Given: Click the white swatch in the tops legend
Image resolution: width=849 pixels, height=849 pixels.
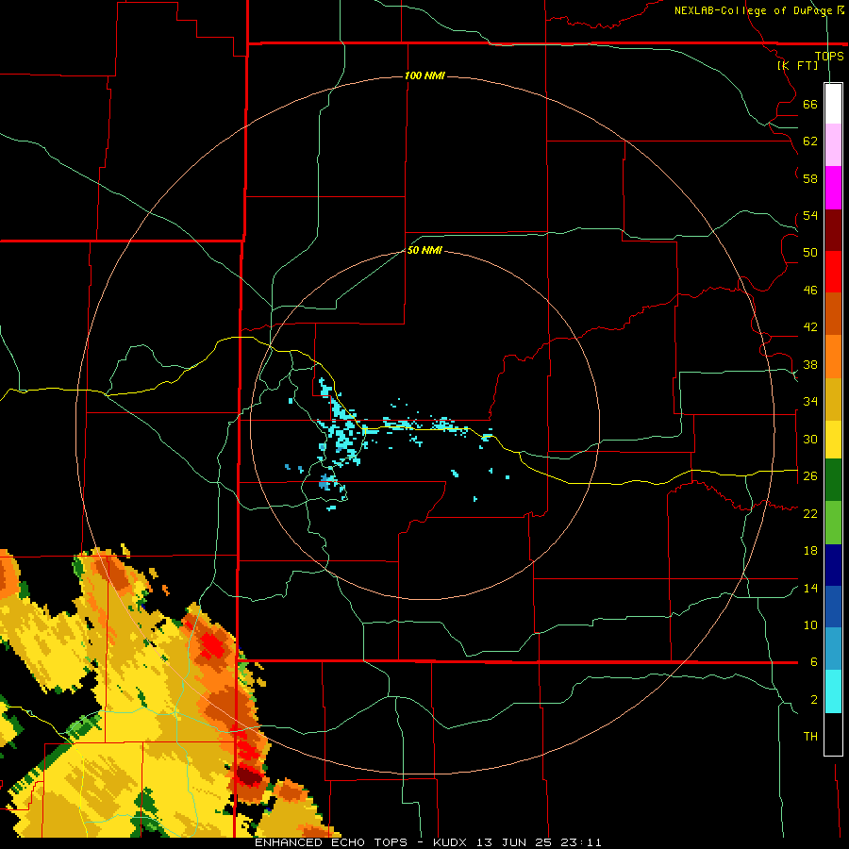Looking at the screenshot, I should [833, 104].
